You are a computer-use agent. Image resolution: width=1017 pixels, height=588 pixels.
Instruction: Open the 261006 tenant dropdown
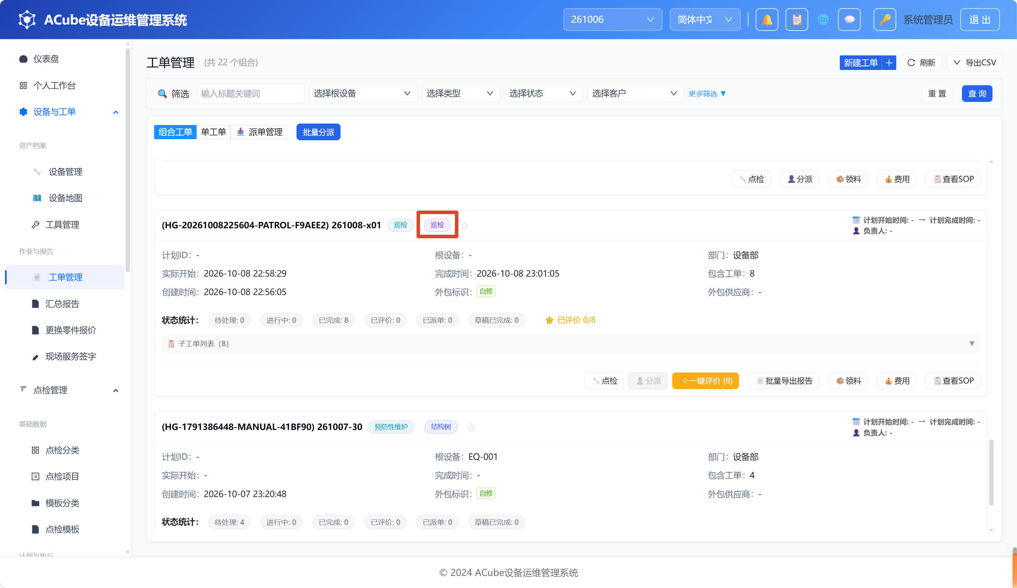click(x=612, y=20)
